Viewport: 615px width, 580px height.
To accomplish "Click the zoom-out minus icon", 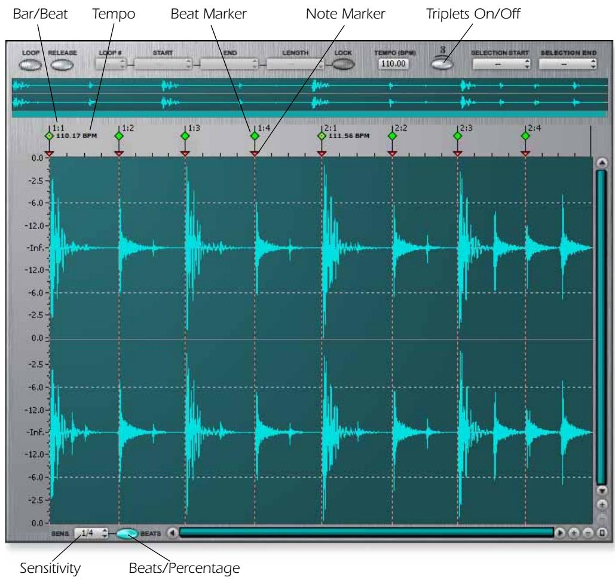I will point(589,532).
